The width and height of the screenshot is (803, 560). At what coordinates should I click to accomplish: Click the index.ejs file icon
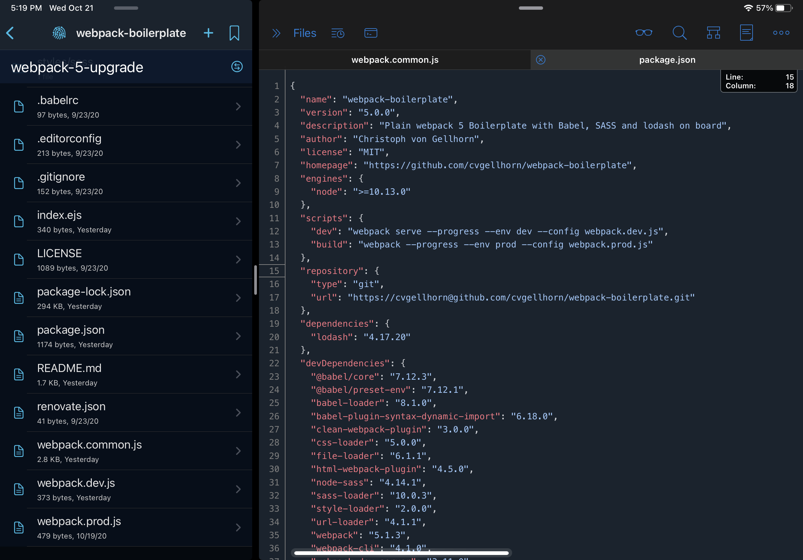click(18, 221)
